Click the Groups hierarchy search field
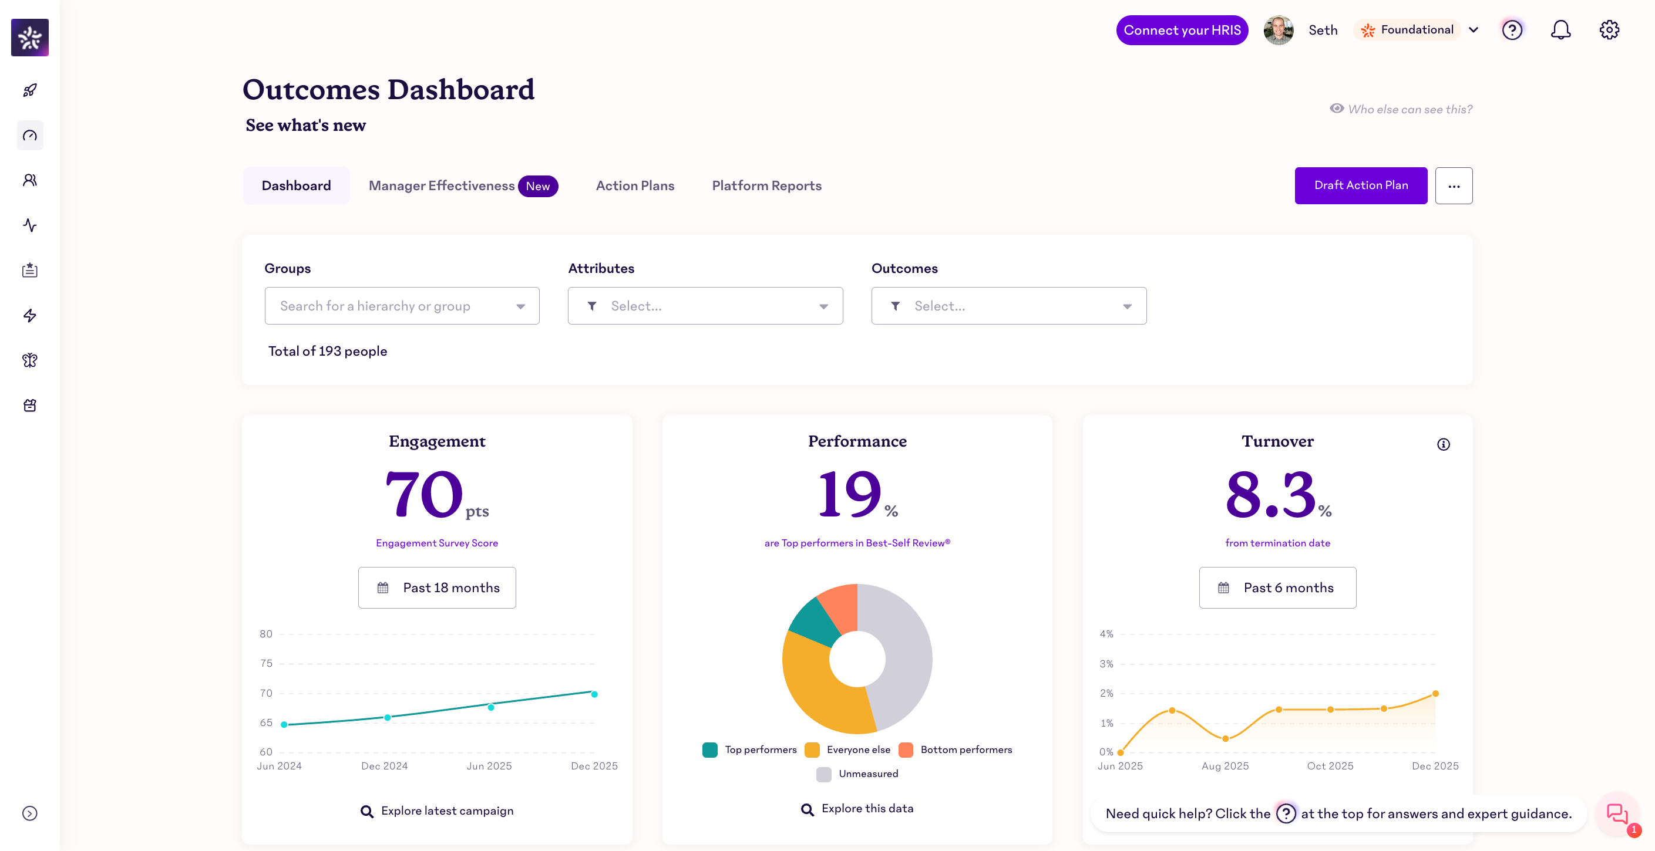1655x851 pixels. 392,306
